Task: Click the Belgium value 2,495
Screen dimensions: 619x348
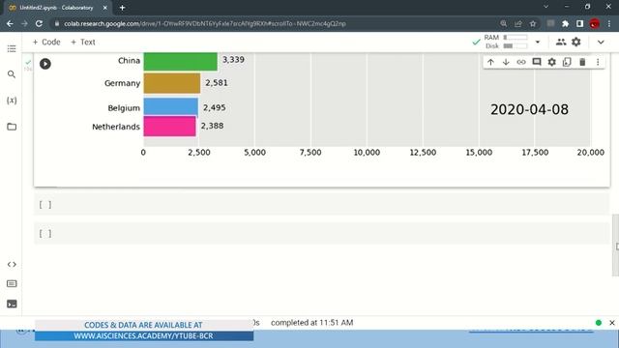Action: point(215,107)
